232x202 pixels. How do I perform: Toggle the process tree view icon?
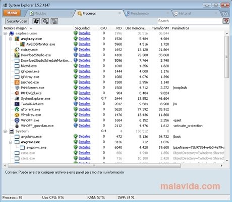point(54,21)
